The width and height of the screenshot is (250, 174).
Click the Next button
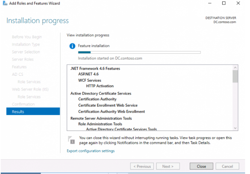pos(168,166)
